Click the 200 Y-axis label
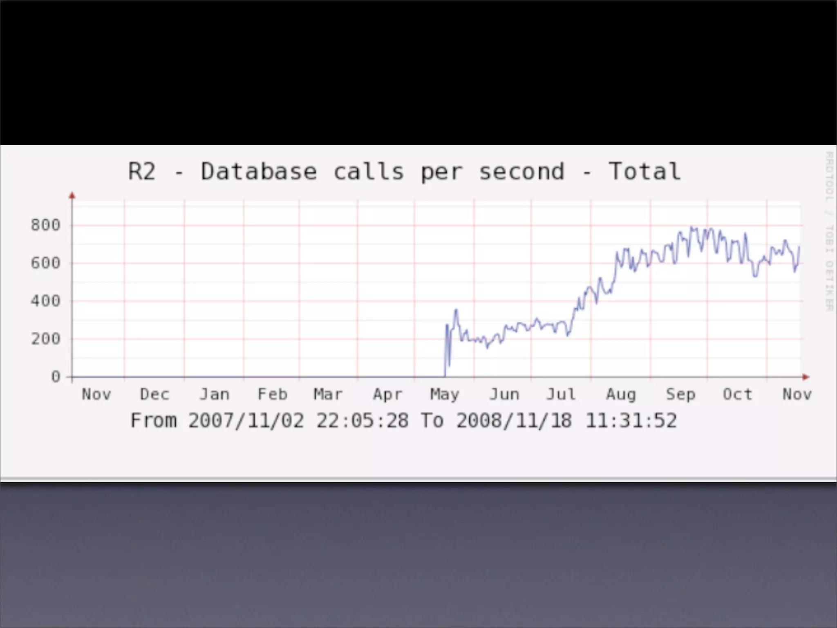Image resolution: width=837 pixels, height=628 pixels. (45, 339)
